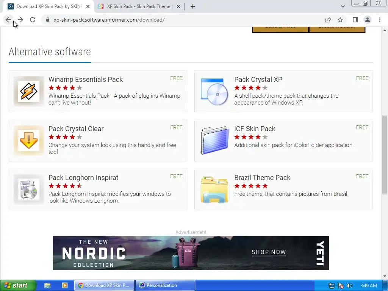Viewport: 388px width, 291px height.
Task: Click the scrollbar up arrow
Action: (x=385, y=30)
